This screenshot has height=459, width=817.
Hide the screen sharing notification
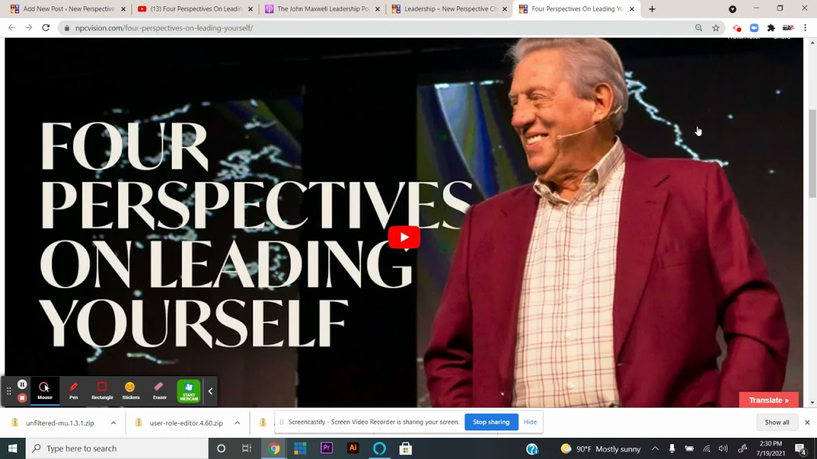click(530, 422)
